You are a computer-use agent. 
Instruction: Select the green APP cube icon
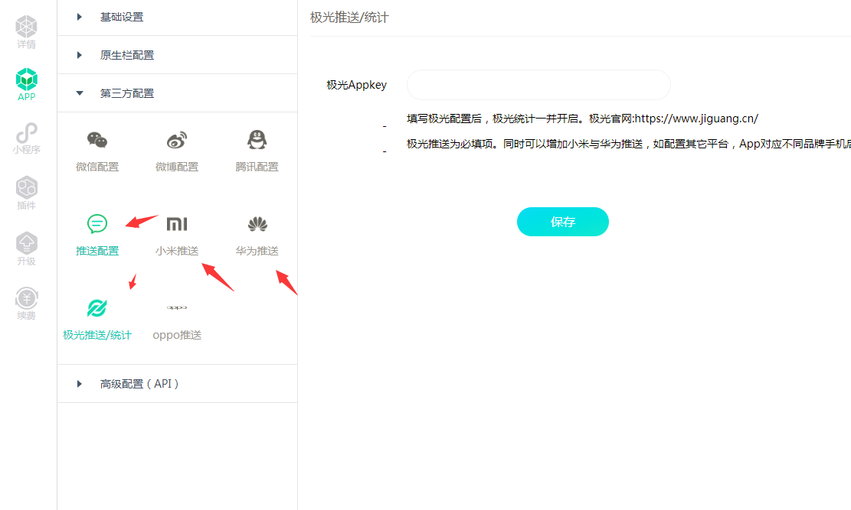point(26,80)
